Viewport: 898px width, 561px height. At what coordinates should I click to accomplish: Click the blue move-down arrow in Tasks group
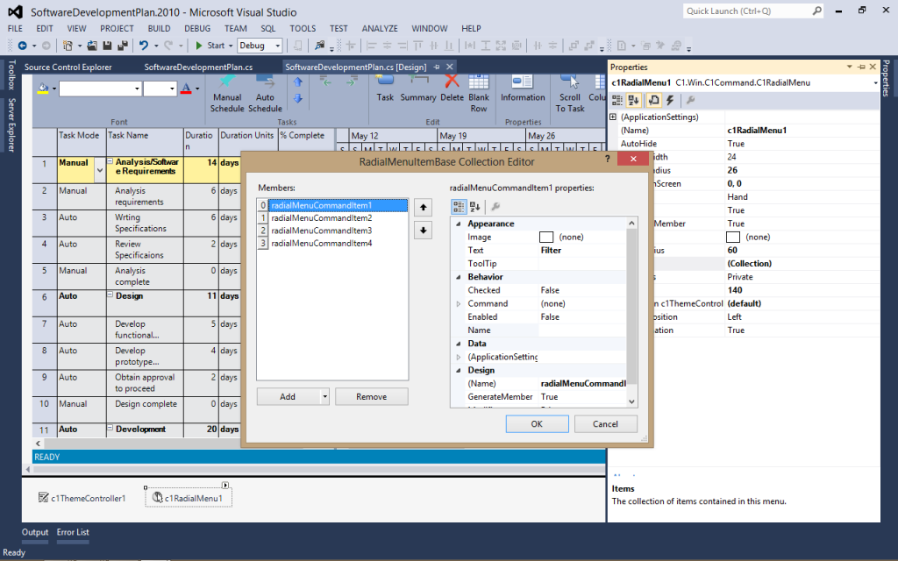click(298, 98)
